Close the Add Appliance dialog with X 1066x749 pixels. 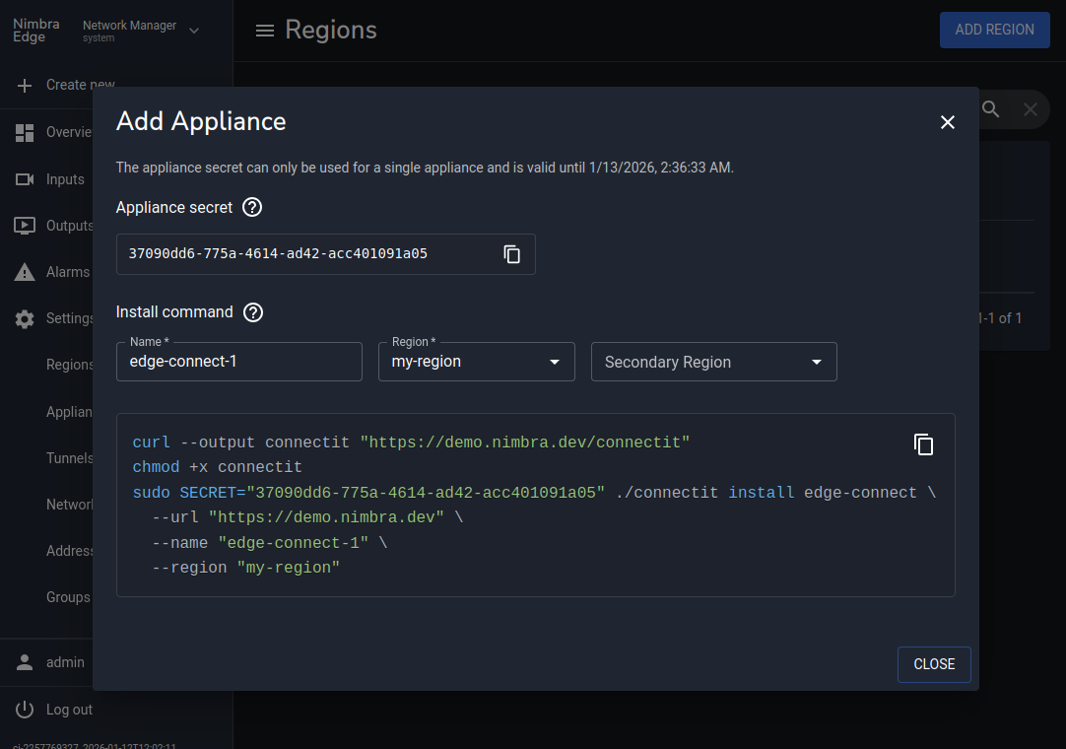pos(948,122)
